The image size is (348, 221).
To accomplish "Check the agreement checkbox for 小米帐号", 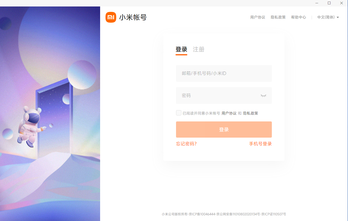I will click(x=179, y=113).
